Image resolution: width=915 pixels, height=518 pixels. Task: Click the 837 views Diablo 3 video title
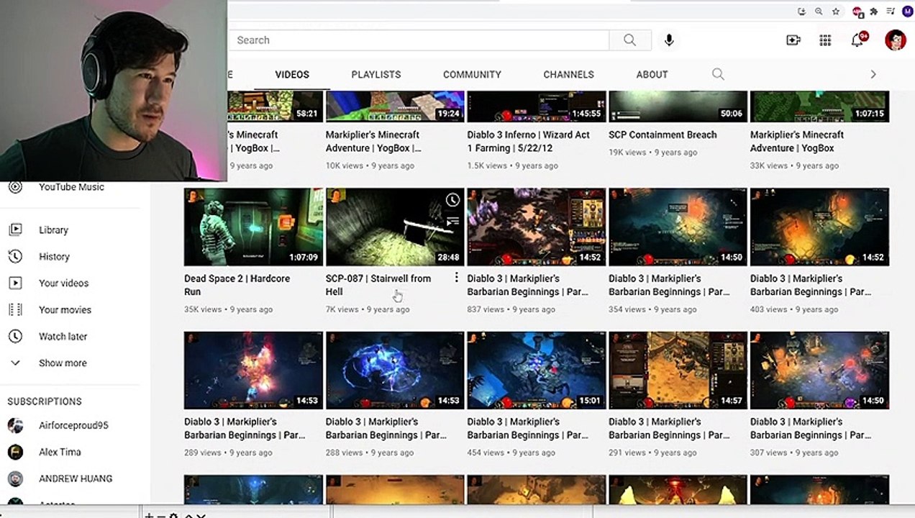[527, 285]
